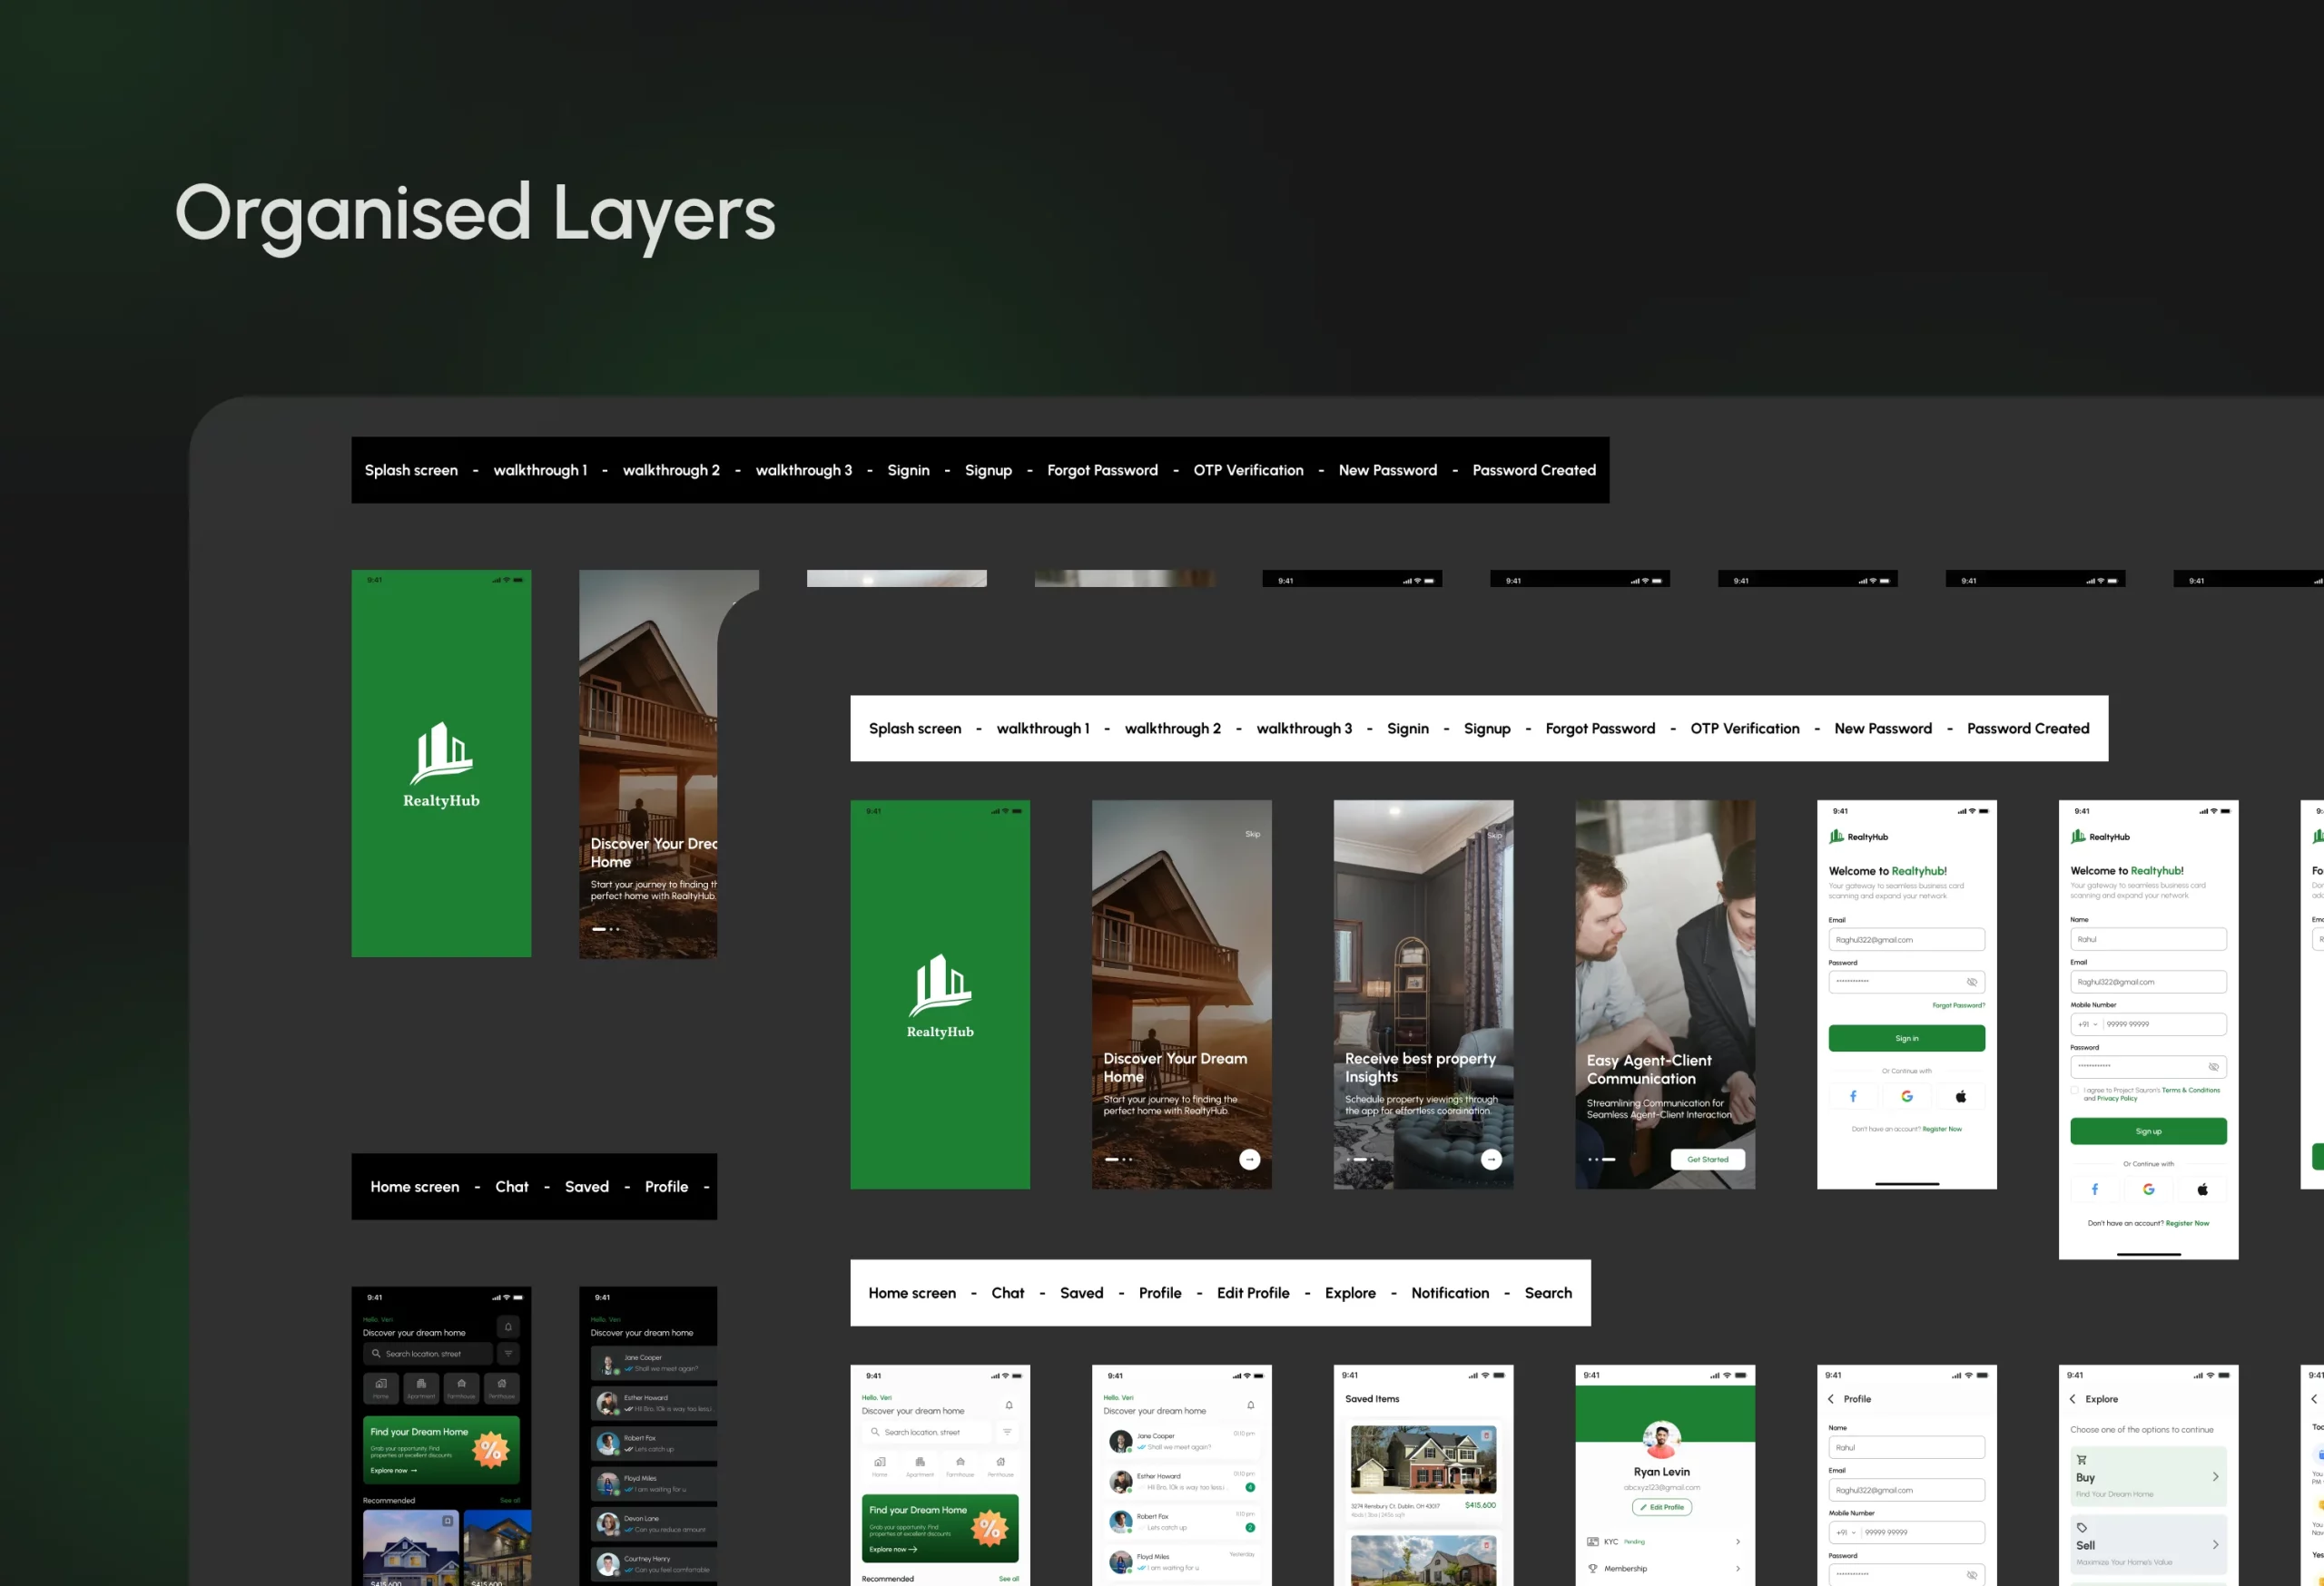Click green Sign in button

pos(1906,1038)
